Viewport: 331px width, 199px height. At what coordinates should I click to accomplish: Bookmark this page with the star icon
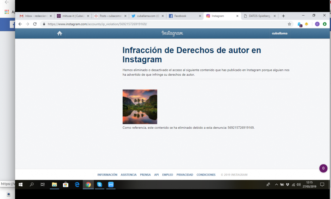(289, 24)
